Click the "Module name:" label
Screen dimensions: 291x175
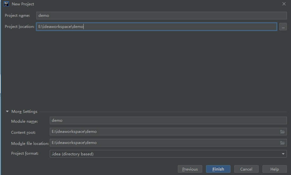tap(24, 121)
